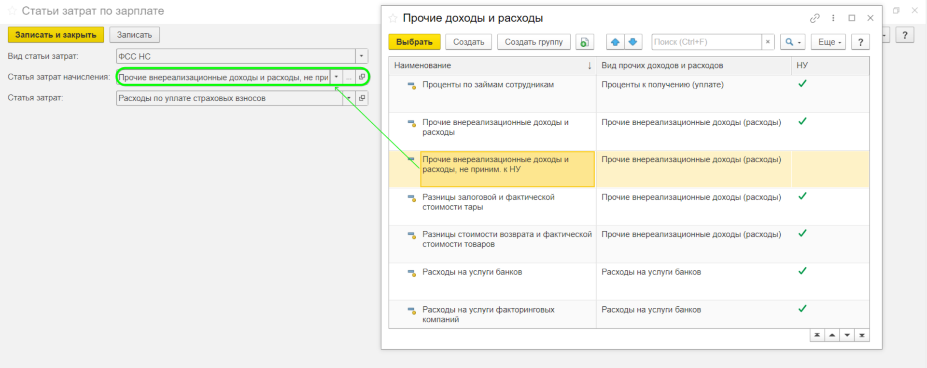Open help with the dialog's ? button
Image resolution: width=927 pixels, height=368 pixels.
coord(860,42)
